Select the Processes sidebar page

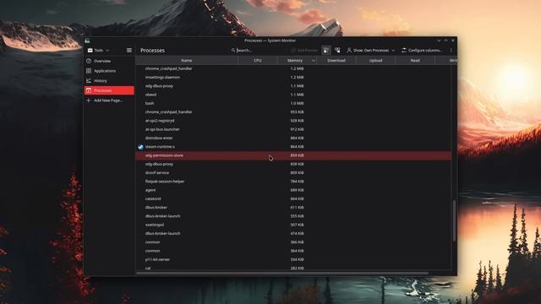click(109, 90)
